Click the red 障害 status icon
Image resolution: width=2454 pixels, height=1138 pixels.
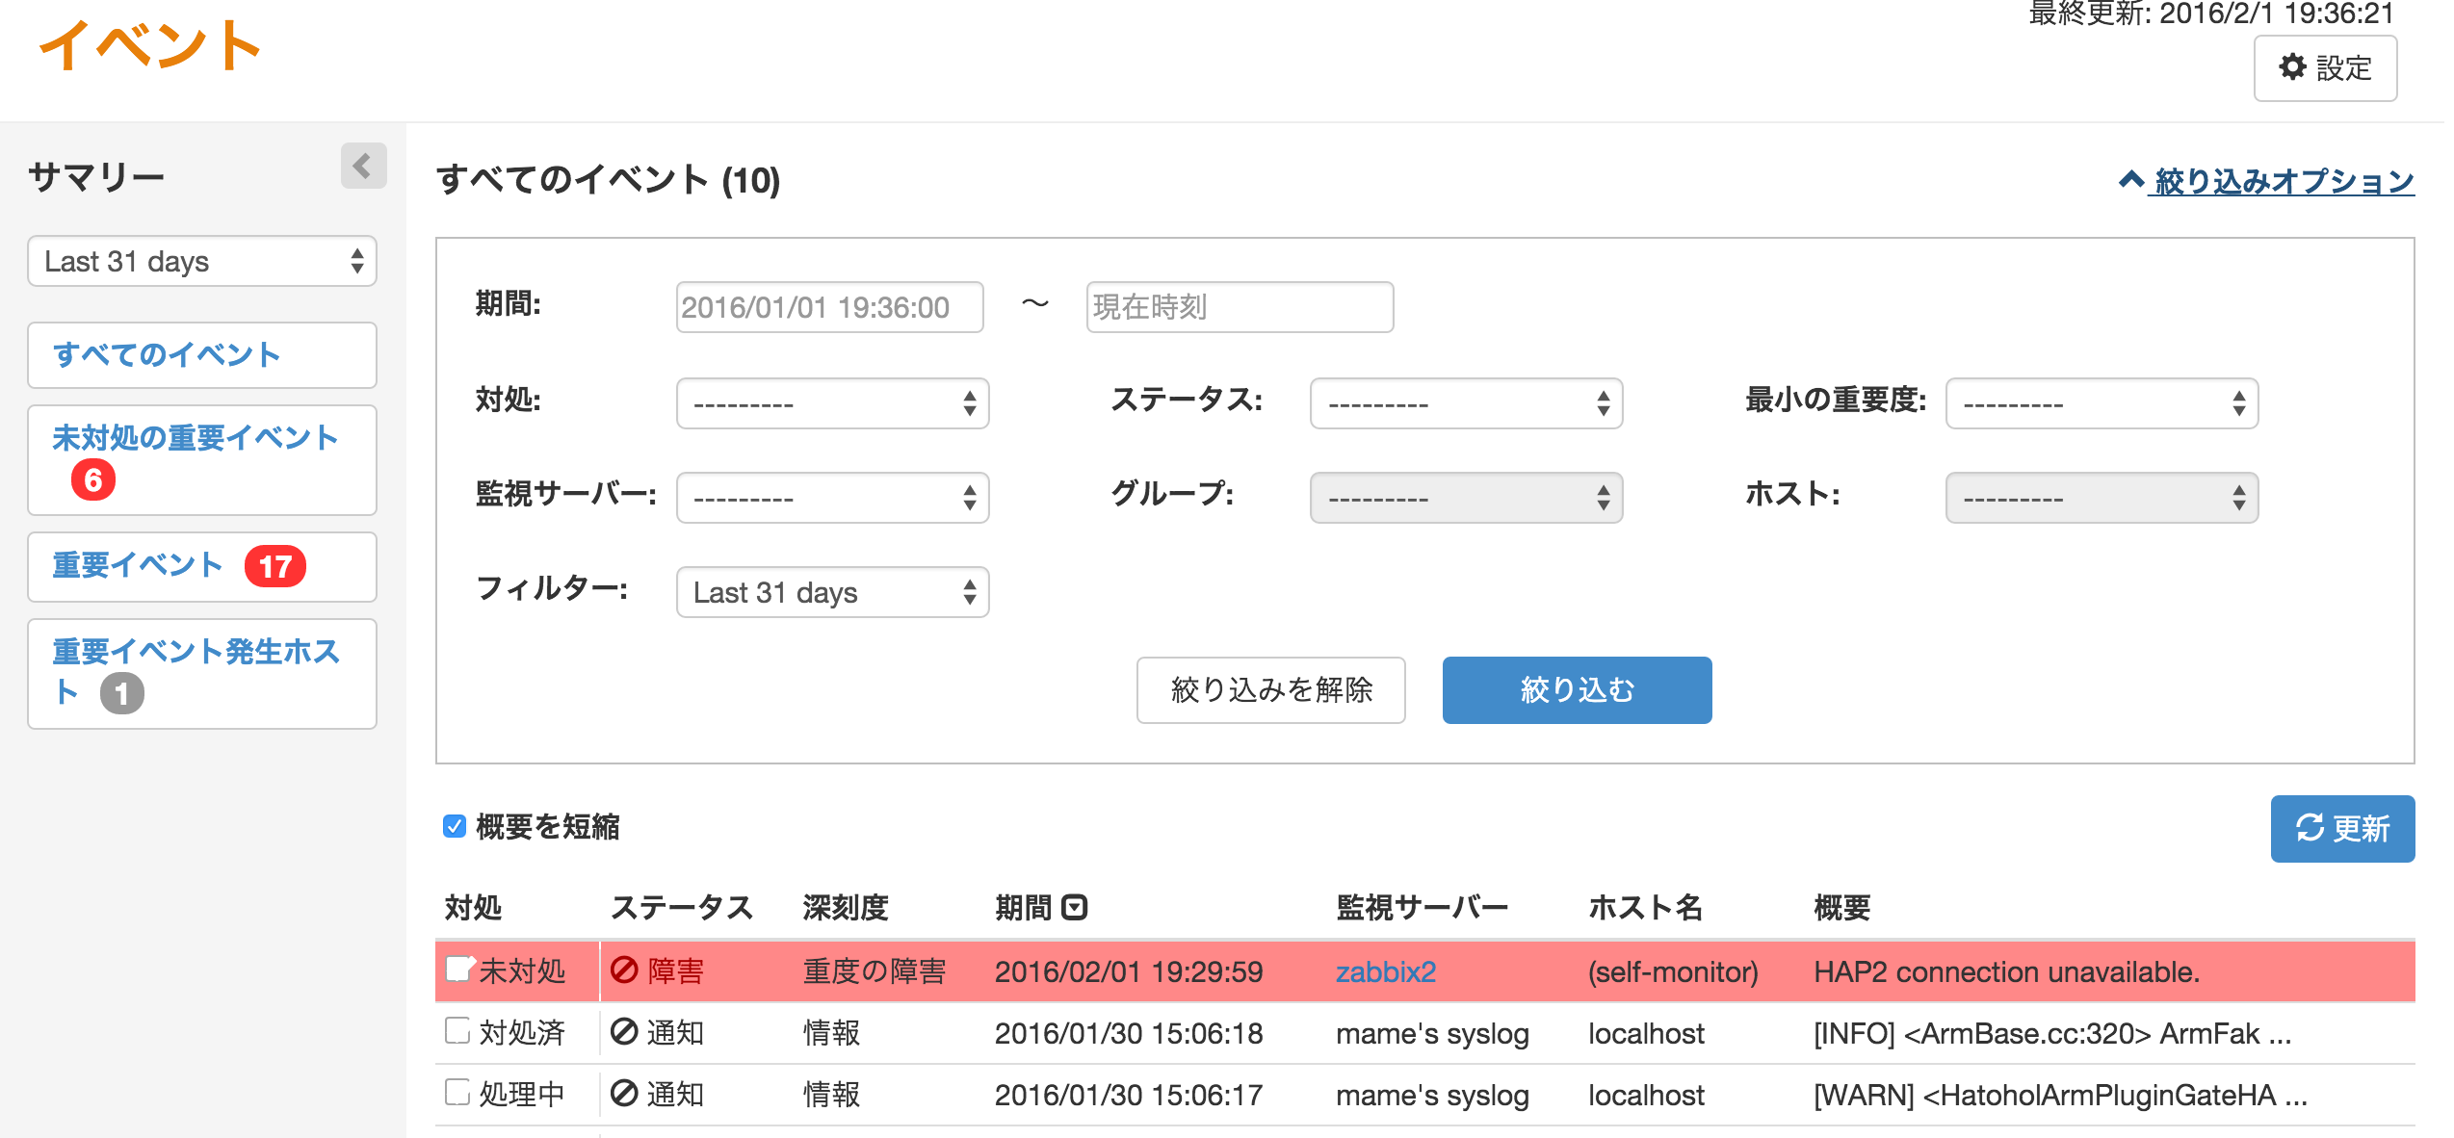coord(624,970)
